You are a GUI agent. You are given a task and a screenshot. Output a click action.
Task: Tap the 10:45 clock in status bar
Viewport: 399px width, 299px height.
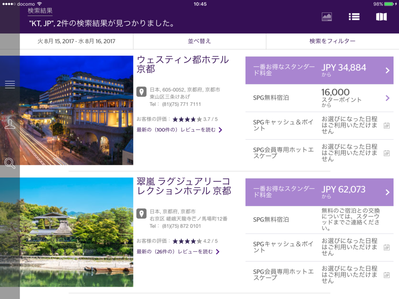coord(200,4)
